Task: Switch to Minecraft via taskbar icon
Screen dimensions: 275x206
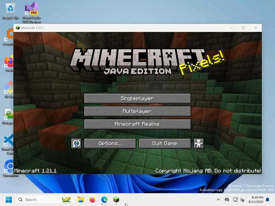Action: point(116,200)
